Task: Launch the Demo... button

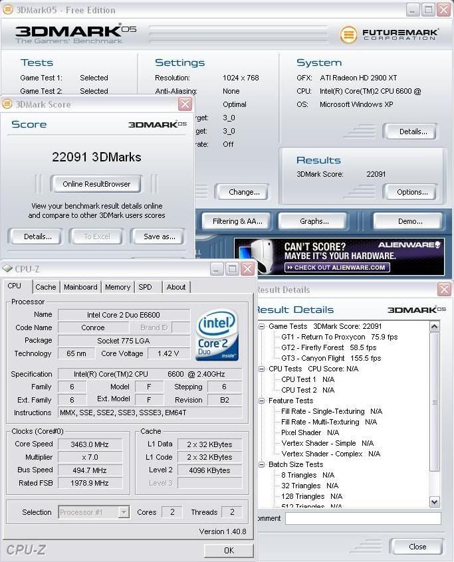Action: click(408, 221)
